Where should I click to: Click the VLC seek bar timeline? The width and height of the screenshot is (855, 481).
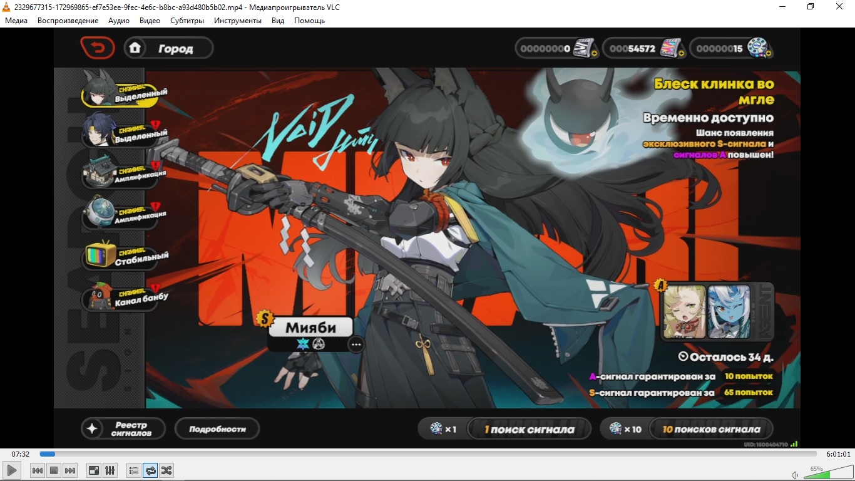click(428, 454)
